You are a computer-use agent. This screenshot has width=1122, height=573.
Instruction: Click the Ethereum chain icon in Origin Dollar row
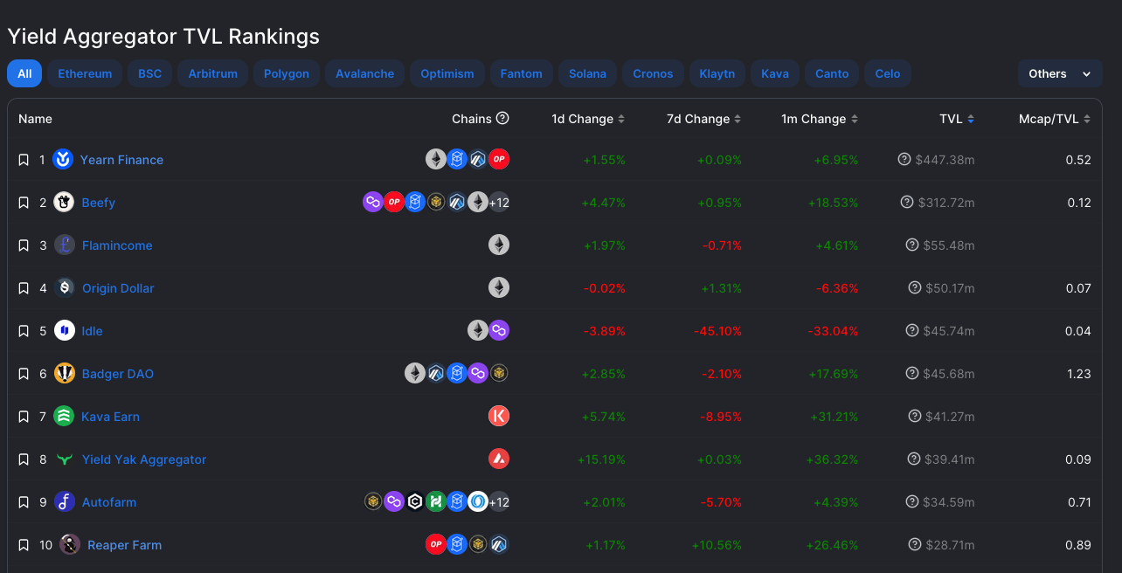(499, 287)
